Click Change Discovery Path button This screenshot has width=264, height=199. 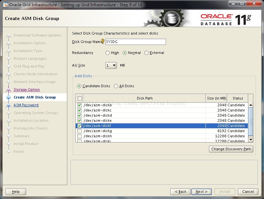tap(231, 149)
